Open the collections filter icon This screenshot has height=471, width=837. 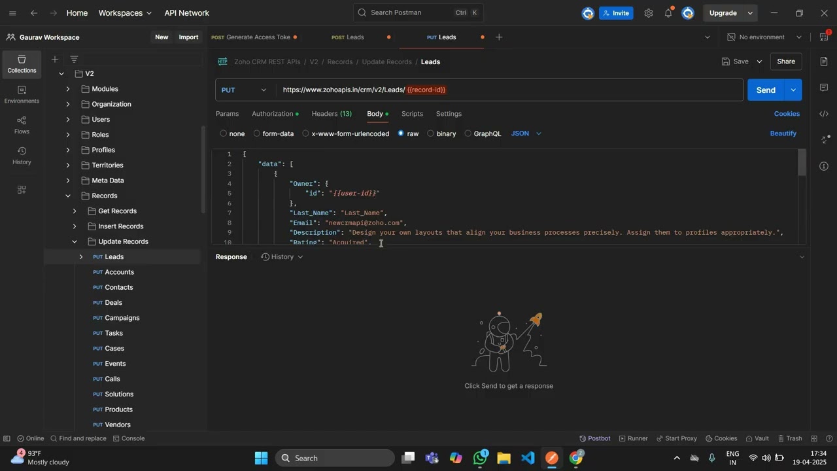(x=74, y=59)
